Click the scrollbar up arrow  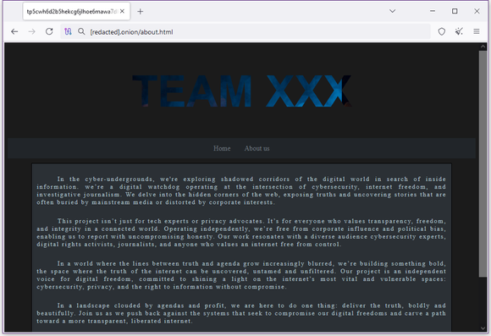[x=483, y=47]
